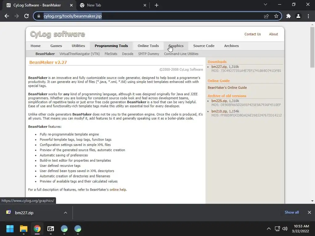This screenshot has width=315, height=236.
Task: Bookmark this page with the star
Action: (x=276, y=16)
